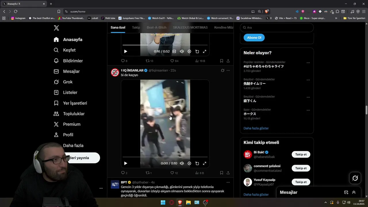368x207 pixels.
Task: Open Premium in the sidebar
Action: pyautogui.click(x=67, y=124)
